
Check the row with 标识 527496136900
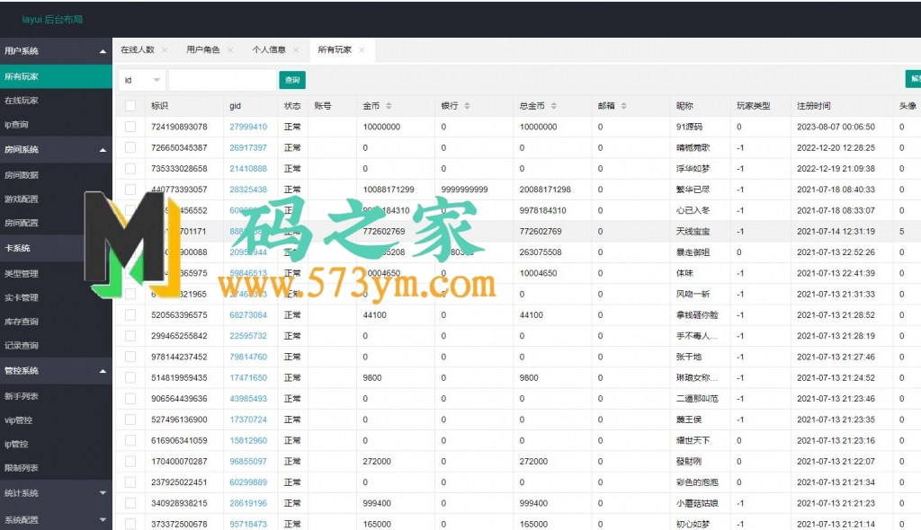click(130, 420)
